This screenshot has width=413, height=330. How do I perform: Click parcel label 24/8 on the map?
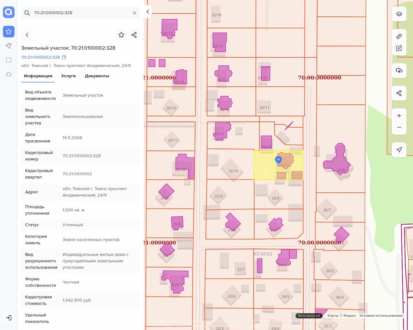276,198
